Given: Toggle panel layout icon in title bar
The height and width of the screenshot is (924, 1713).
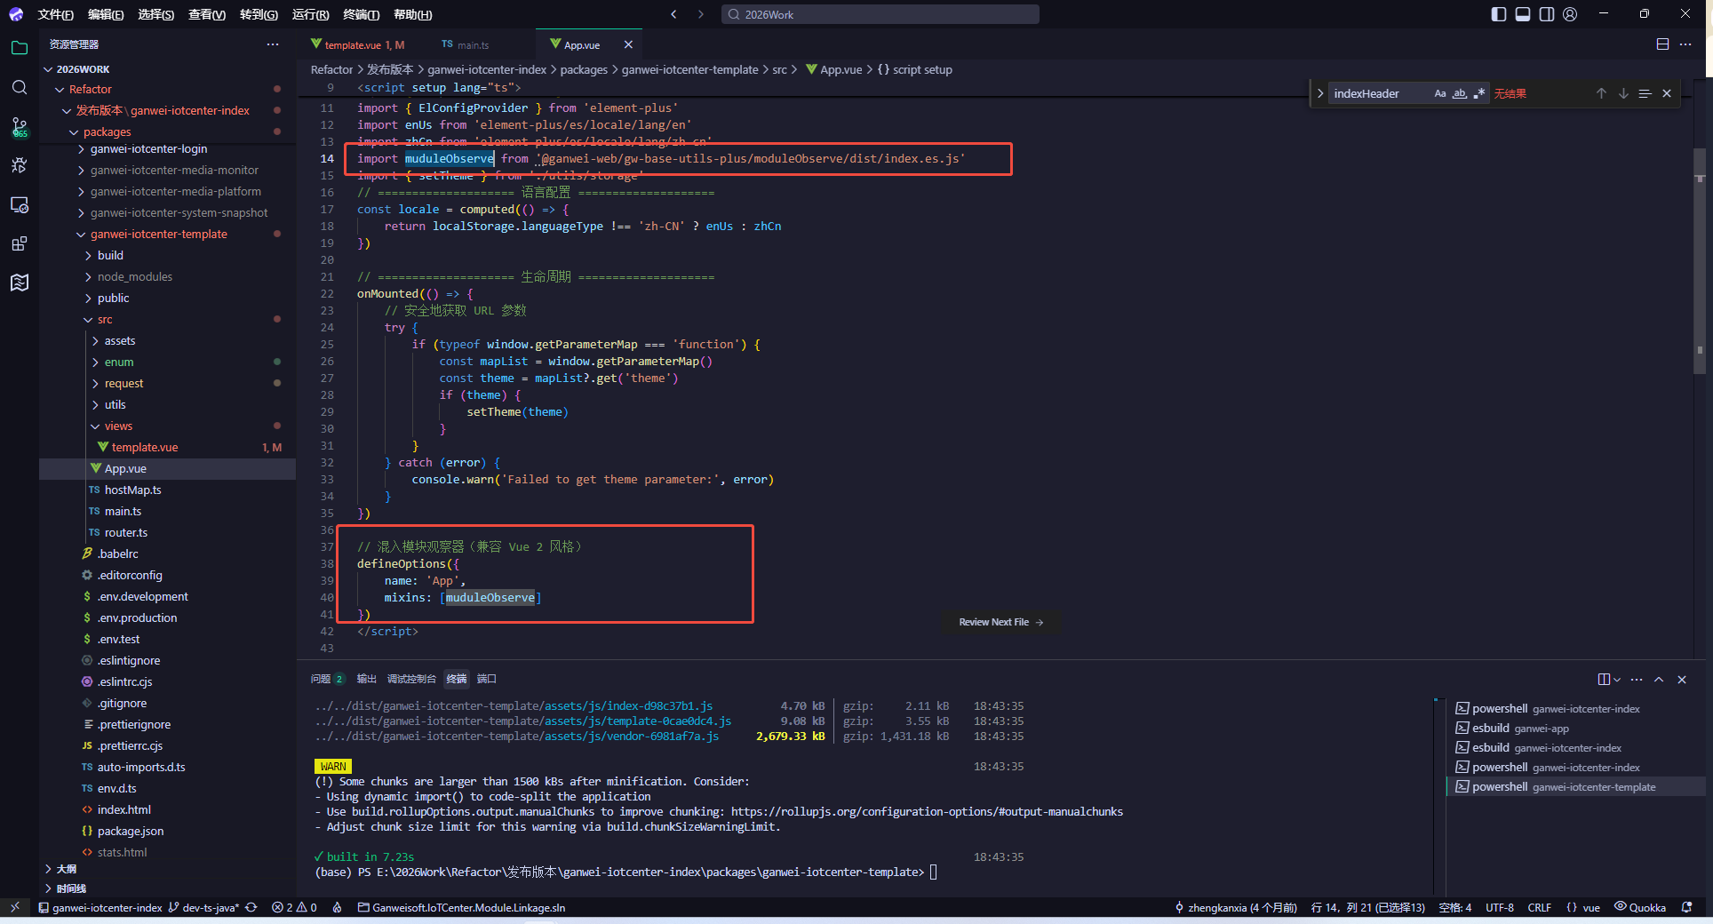Looking at the screenshot, I should click(1523, 14).
